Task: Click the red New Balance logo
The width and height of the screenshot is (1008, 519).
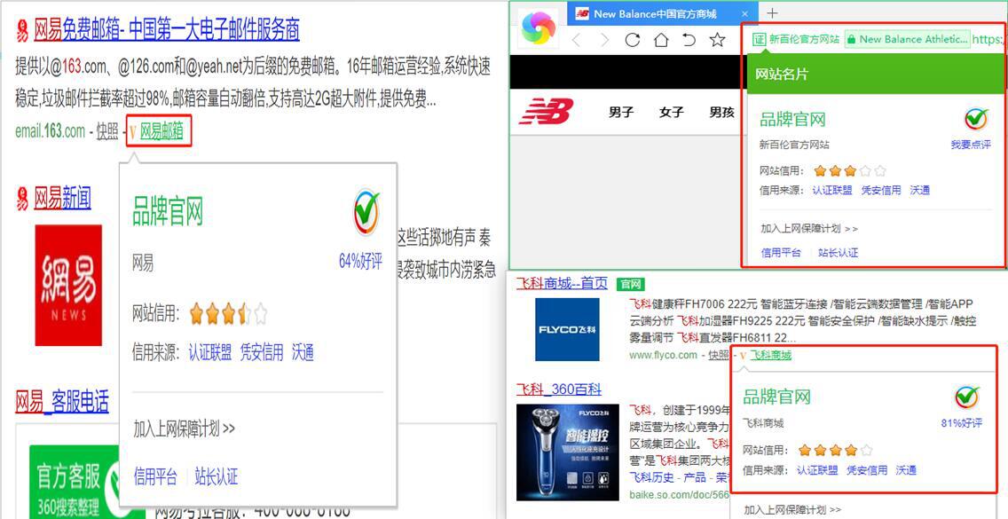Action: click(546, 112)
